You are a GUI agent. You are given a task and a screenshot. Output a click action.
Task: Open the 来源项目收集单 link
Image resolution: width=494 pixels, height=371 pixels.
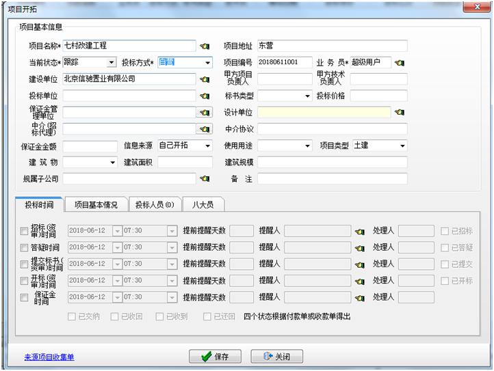49,357
